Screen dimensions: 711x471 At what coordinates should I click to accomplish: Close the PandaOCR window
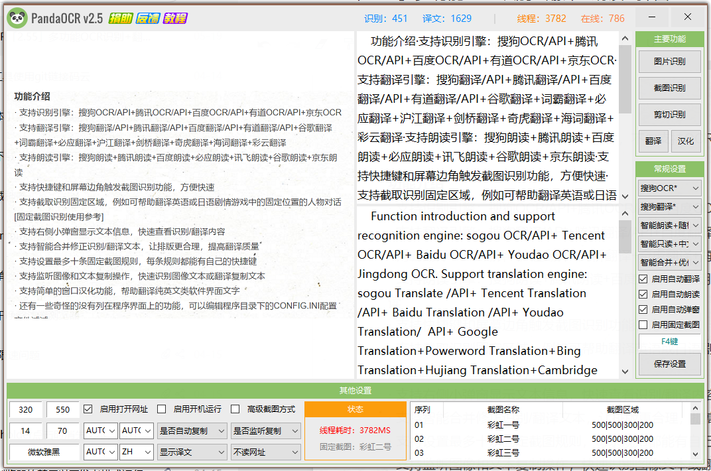[687, 17]
